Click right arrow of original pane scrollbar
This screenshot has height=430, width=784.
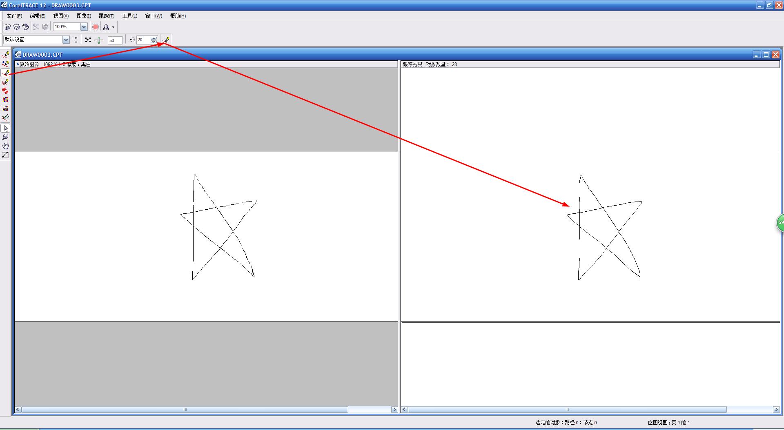394,409
